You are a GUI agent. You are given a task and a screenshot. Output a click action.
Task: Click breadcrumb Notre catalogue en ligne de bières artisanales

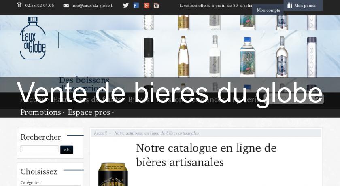pos(156,133)
